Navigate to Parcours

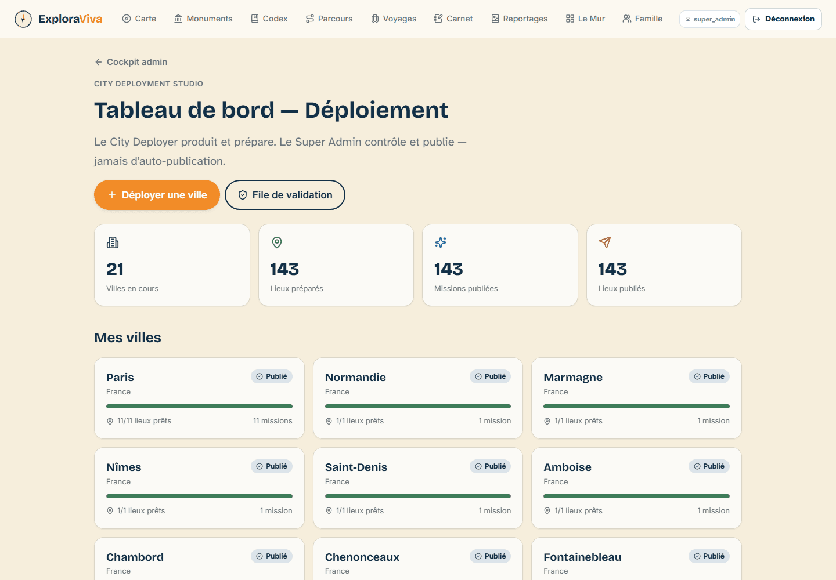pyautogui.click(x=329, y=19)
